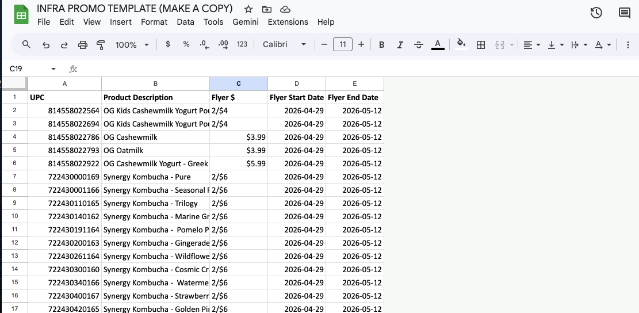
Task: Click the 'Product Description' header cell
Action: coord(156,97)
